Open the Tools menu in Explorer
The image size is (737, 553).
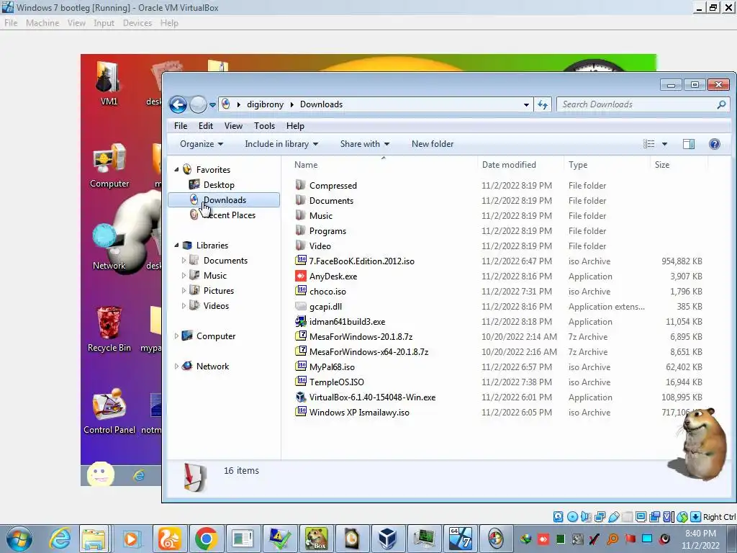[x=264, y=126]
